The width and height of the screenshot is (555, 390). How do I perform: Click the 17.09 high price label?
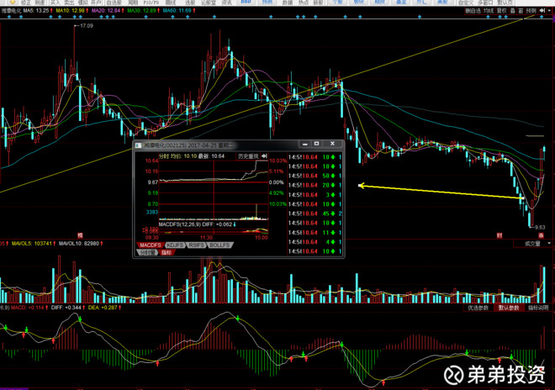[x=87, y=26]
